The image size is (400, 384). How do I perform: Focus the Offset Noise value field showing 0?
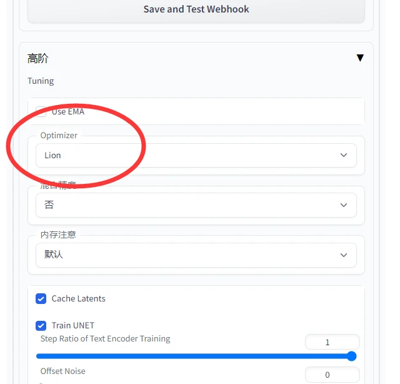tap(332, 375)
